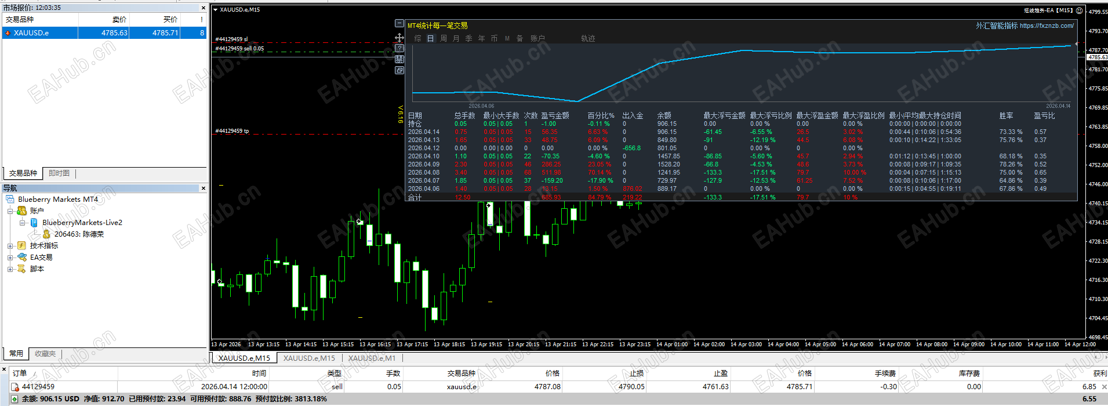Switch to the 即时图 tick chart tab

[x=59, y=173]
